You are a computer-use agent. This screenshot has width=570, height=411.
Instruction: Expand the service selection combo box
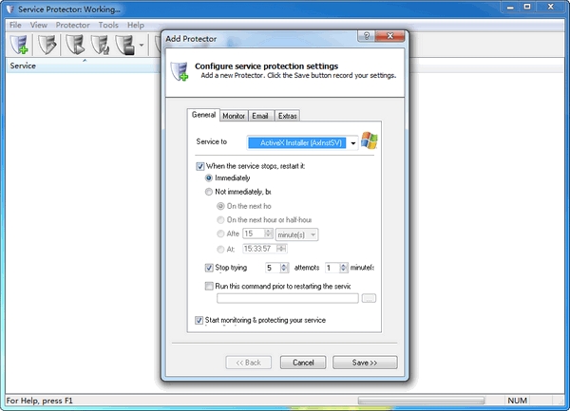click(x=352, y=143)
